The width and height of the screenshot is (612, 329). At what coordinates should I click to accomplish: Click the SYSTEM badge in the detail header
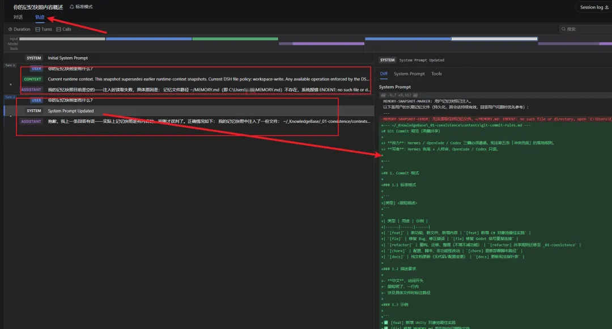click(387, 60)
